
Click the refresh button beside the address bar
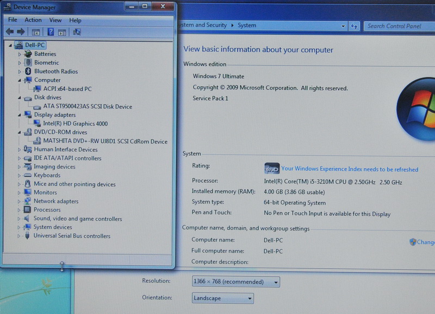pos(354,26)
